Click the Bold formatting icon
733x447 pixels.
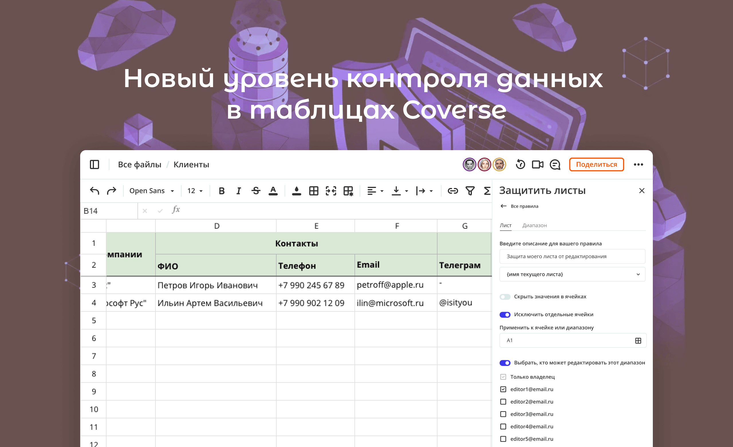(x=222, y=191)
